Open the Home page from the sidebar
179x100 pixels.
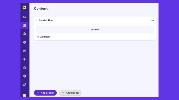(x=24, y=17)
